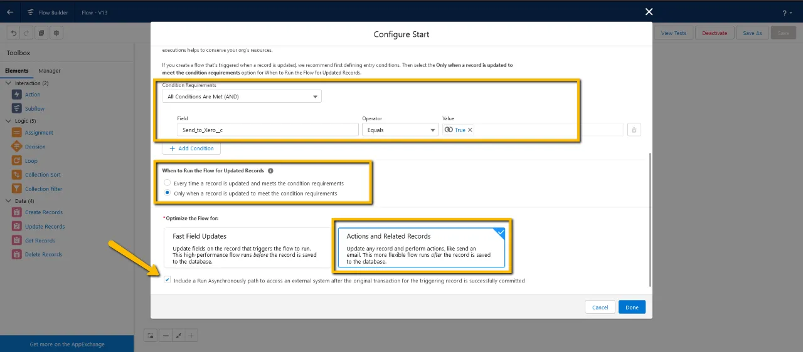Click the Update Records element icon
Viewport: 803px width, 352px height.
click(x=16, y=226)
